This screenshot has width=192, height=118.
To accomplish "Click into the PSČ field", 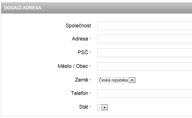I will pyautogui.click(x=145, y=53).
